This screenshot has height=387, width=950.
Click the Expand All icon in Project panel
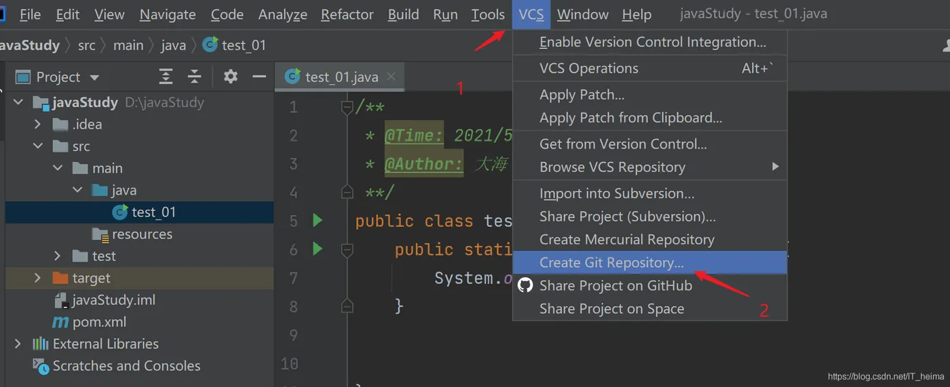[x=166, y=77]
